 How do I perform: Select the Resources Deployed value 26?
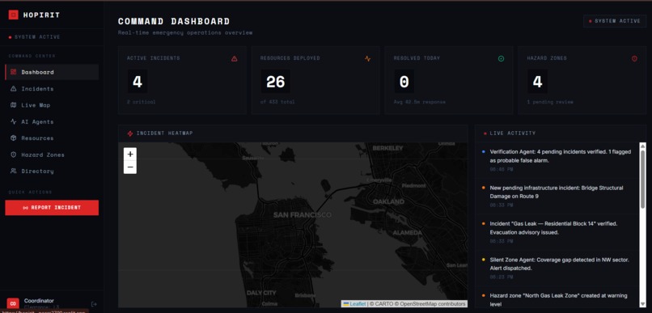pyautogui.click(x=275, y=82)
